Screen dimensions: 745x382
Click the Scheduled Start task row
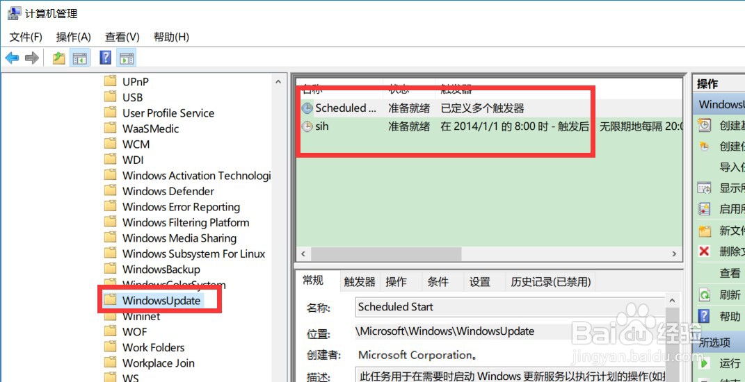coord(489,108)
